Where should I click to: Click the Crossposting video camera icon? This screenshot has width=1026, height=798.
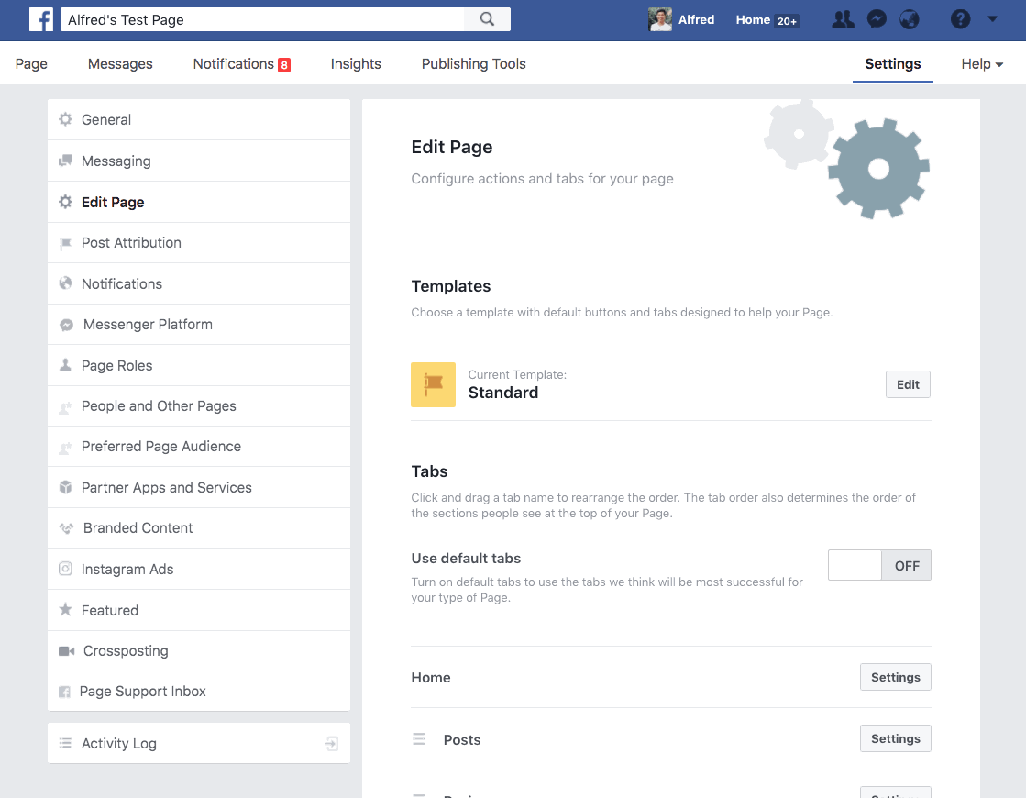(x=66, y=650)
